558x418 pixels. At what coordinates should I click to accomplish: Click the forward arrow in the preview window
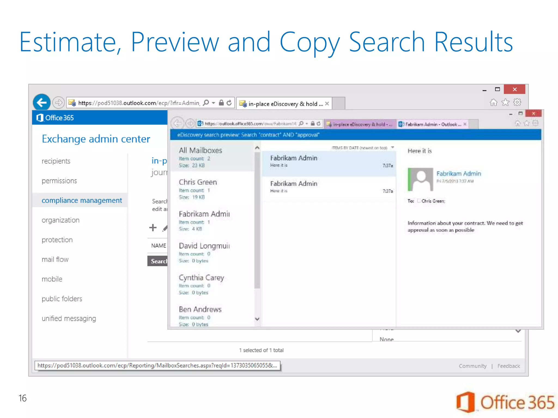point(190,124)
